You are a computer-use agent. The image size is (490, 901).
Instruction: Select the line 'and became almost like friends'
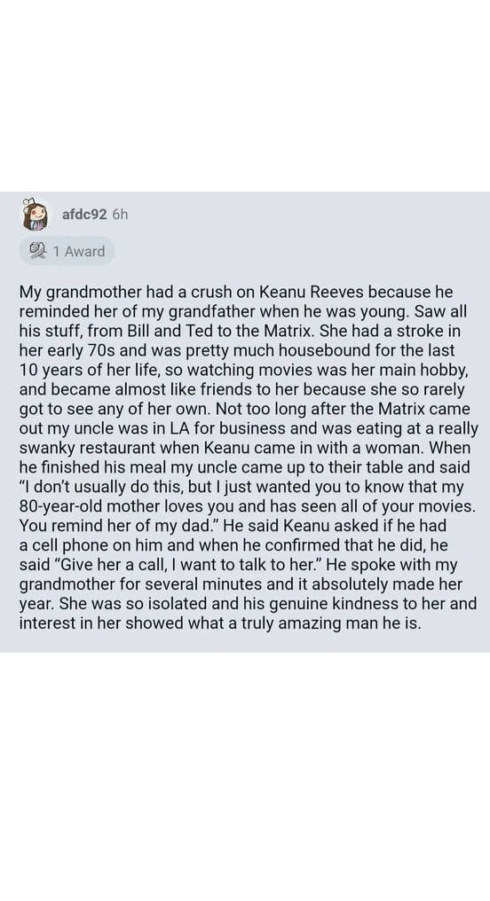coord(241,389)
